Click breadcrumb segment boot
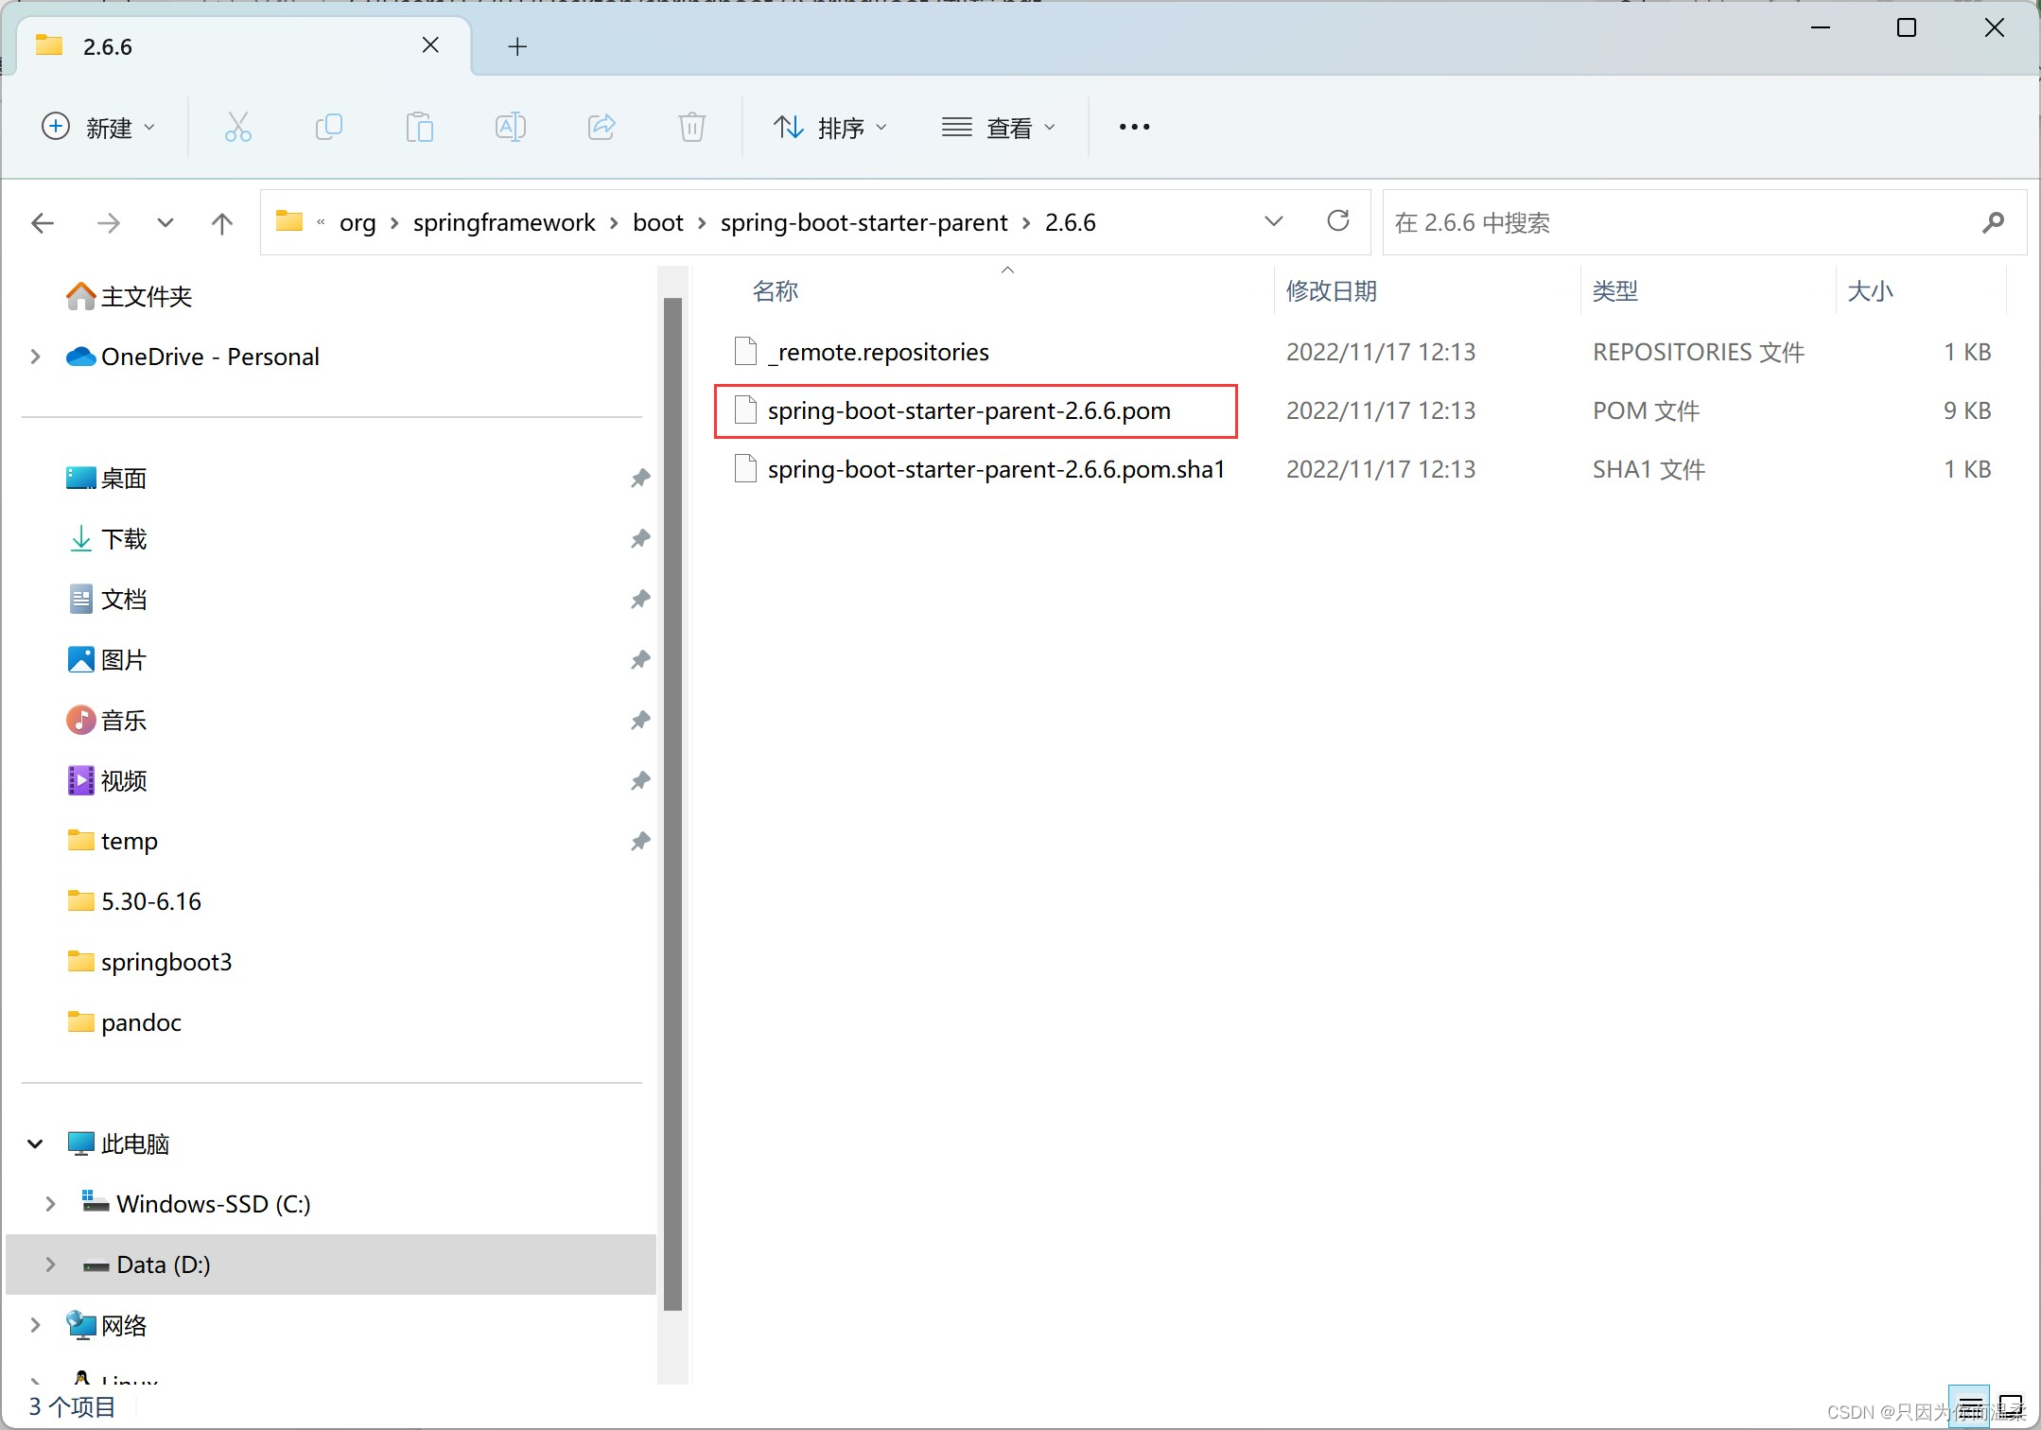The width and height of the screenshot is (2041, 1430). 658,222
